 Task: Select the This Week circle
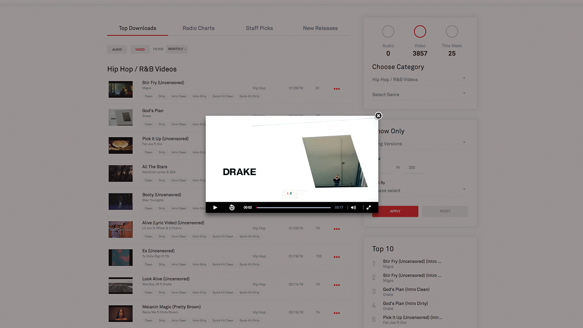pyautogui.click(x=452, y=32)
